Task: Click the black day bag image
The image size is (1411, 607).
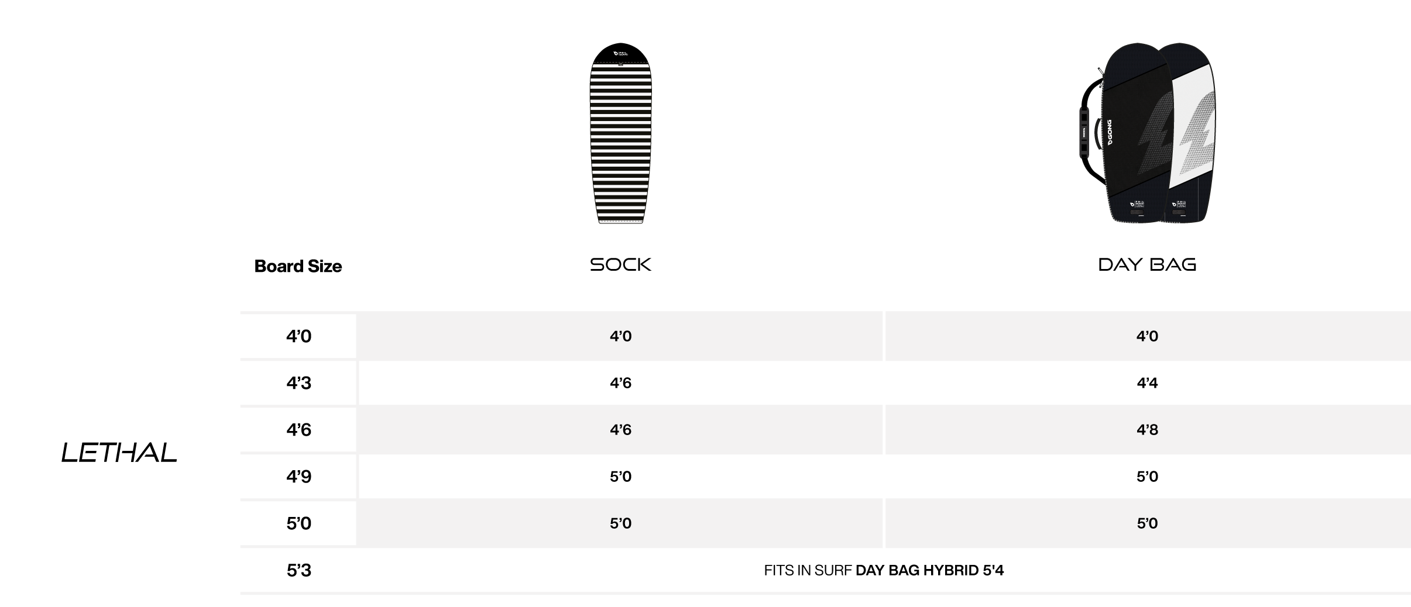Action: tap(1148, 133)
